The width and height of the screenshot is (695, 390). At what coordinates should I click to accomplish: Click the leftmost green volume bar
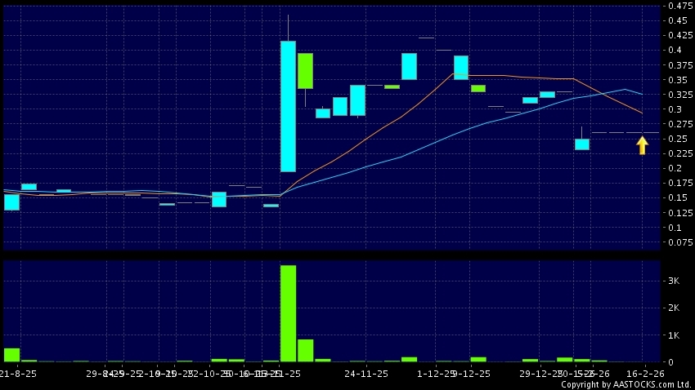pyautogui.click(x=11, y=354)
